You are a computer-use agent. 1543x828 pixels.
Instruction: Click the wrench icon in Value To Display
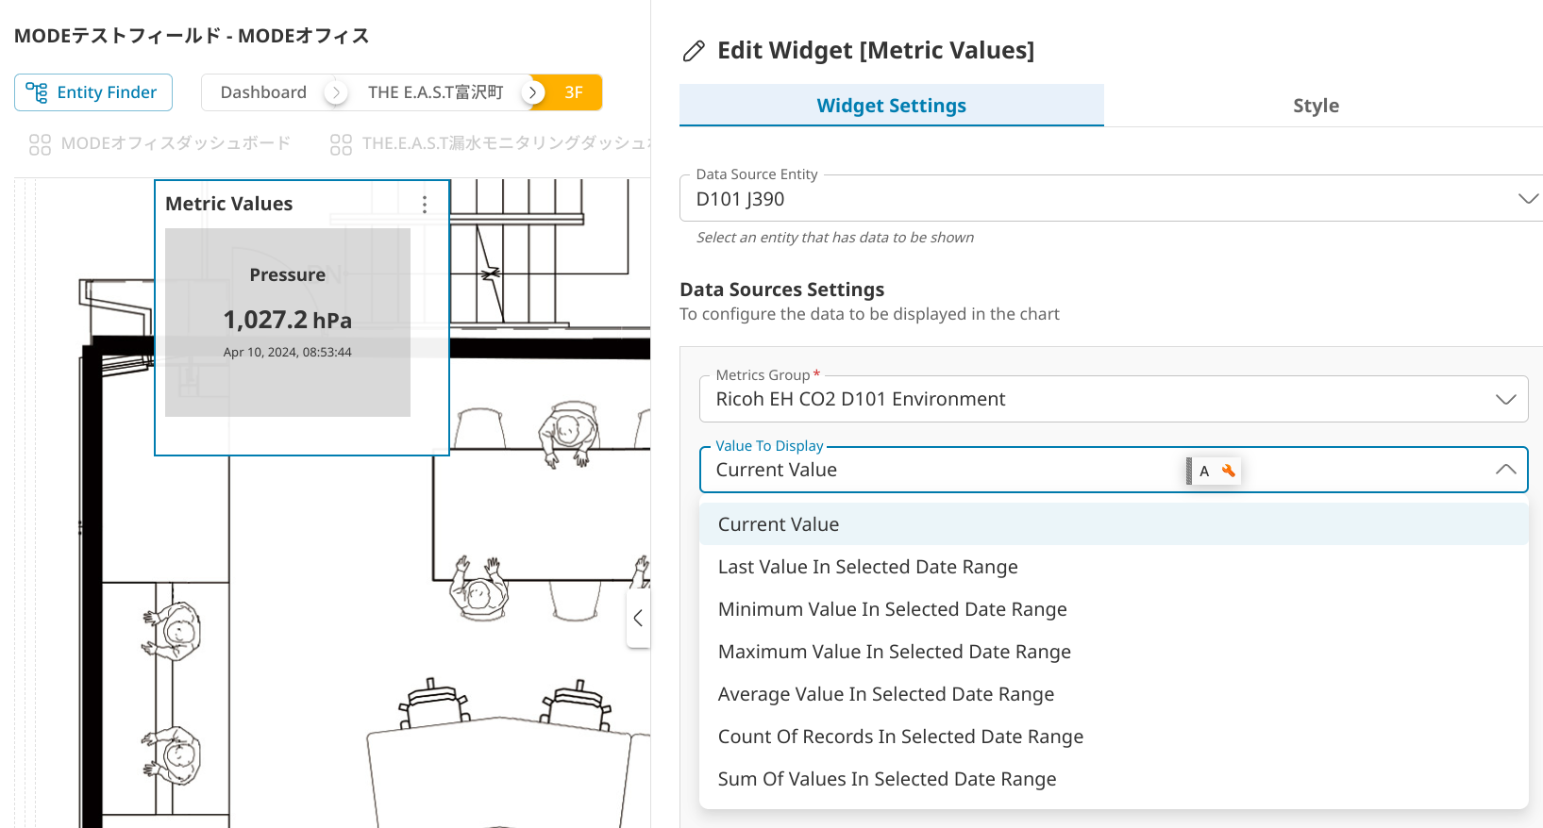pyautogui.click(x=1228, y=471)
